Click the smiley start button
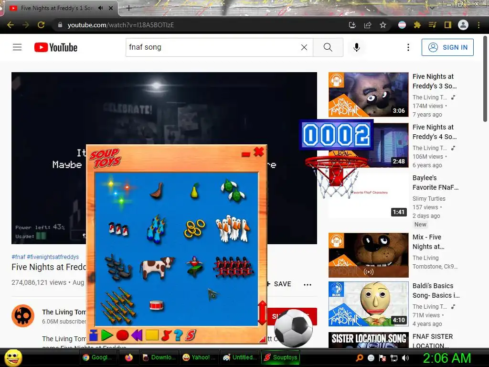 click(13, 357)
